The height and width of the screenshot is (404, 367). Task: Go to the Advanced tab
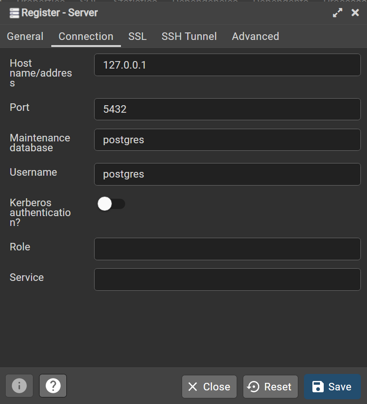point(255,37)
